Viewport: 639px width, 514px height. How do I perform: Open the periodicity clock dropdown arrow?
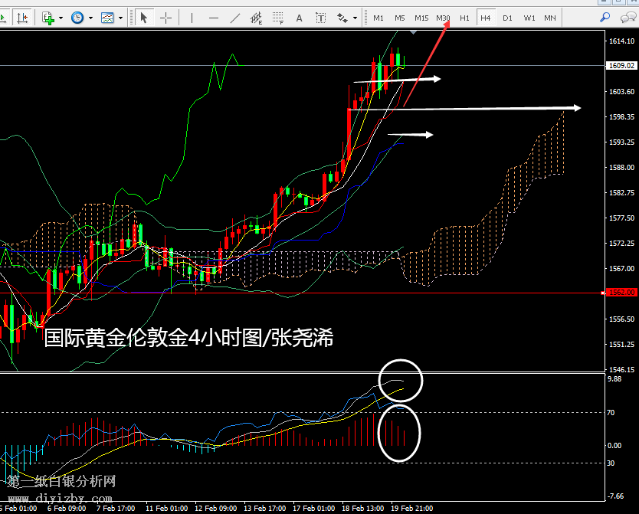pos(89,18)
